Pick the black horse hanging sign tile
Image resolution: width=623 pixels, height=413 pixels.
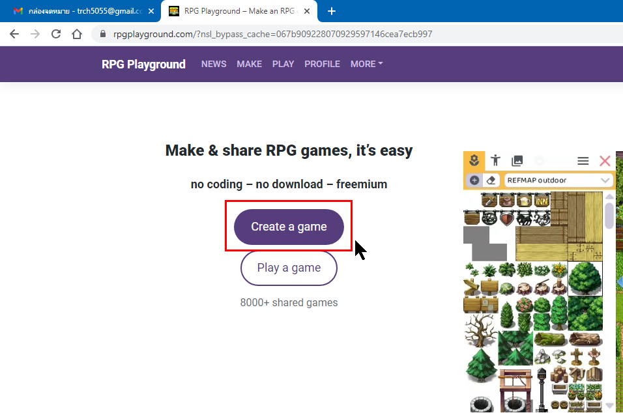(525, 218)
